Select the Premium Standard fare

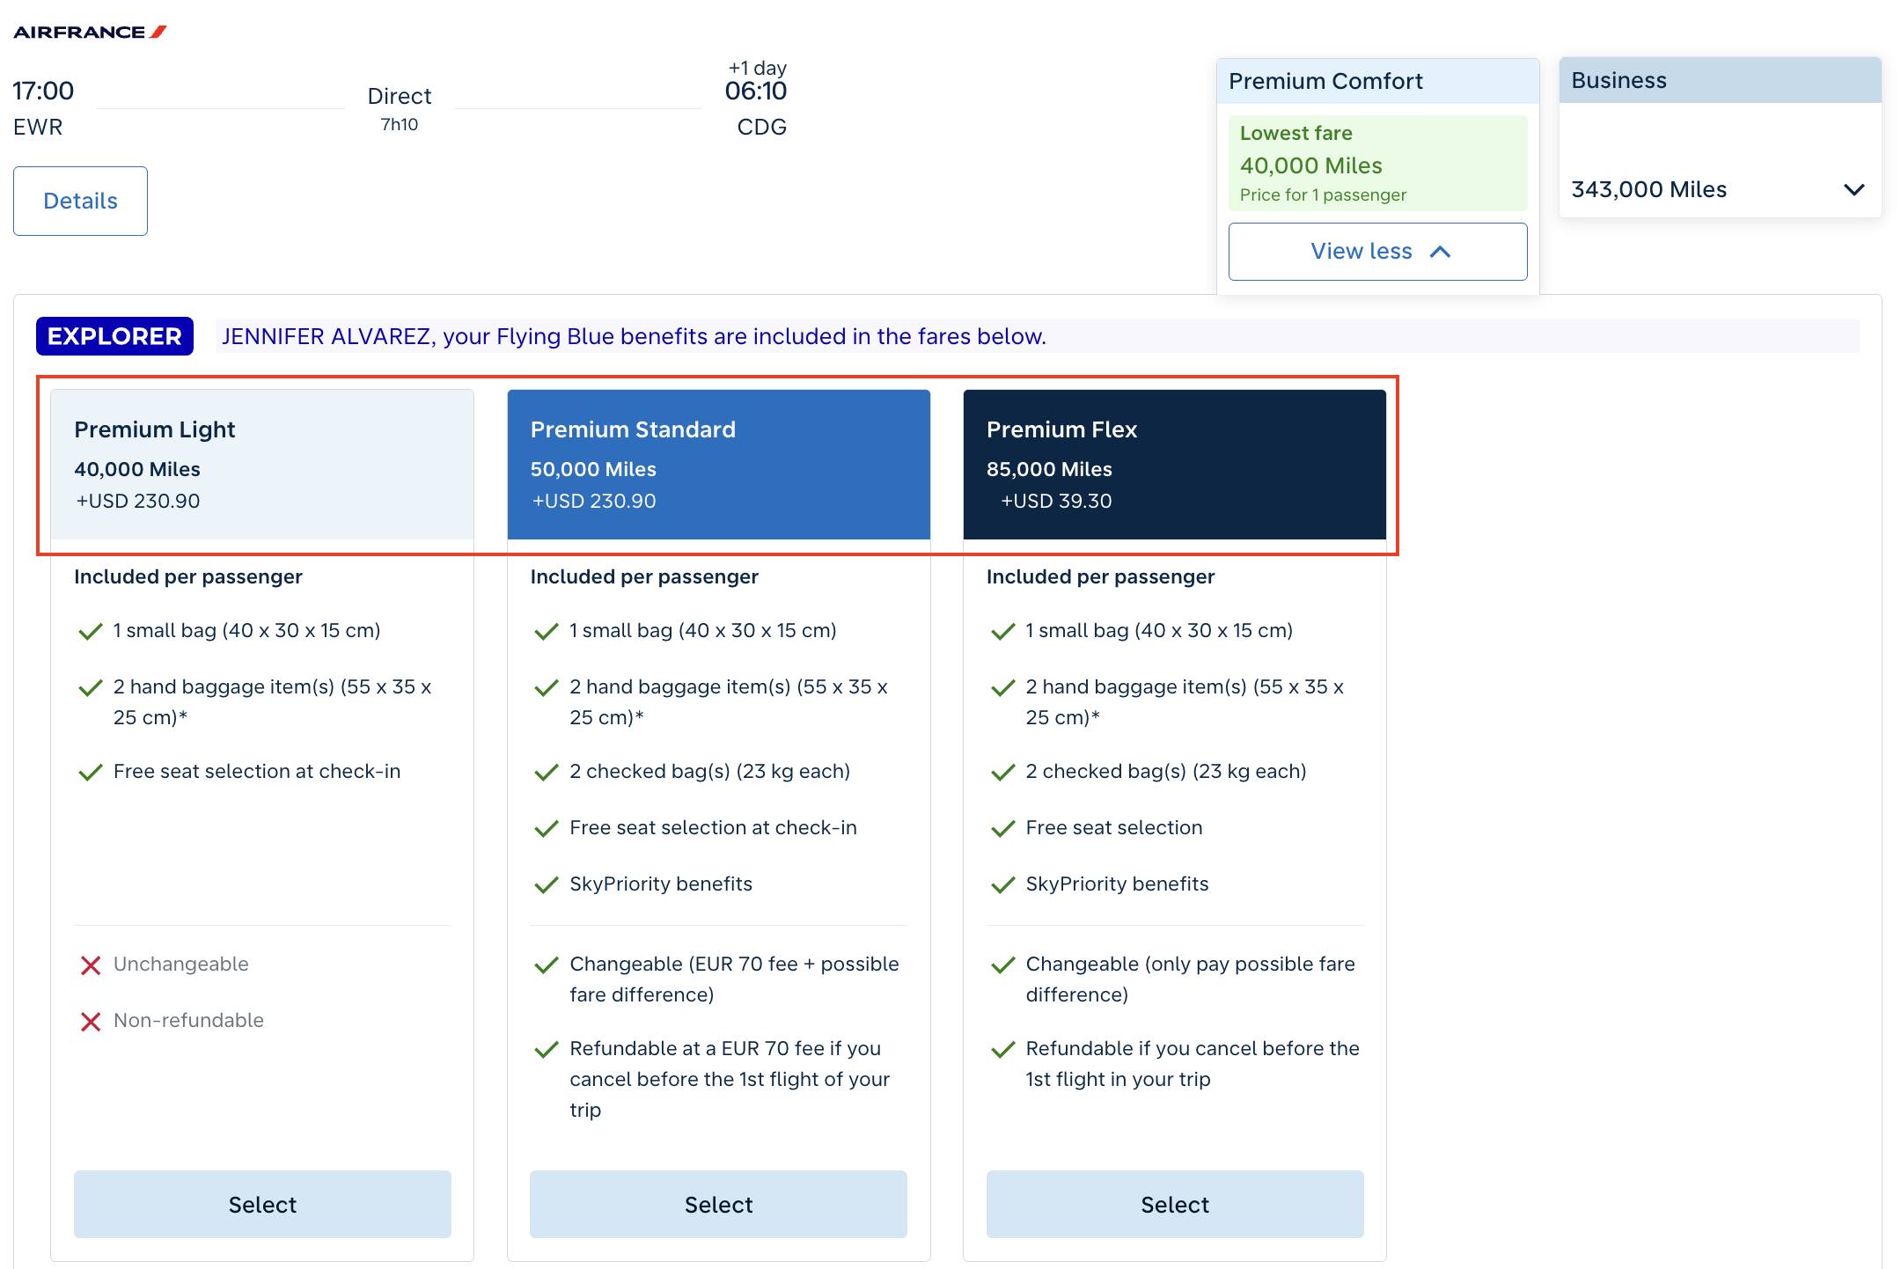point(718,1204)
